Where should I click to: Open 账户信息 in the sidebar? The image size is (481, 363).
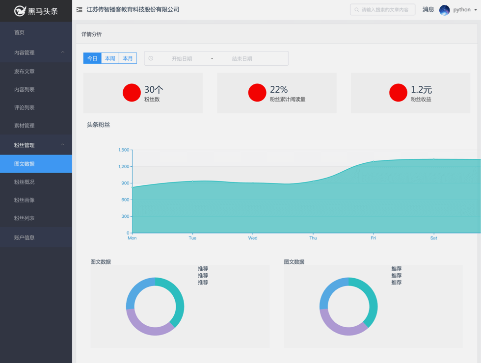coord(25,237)
